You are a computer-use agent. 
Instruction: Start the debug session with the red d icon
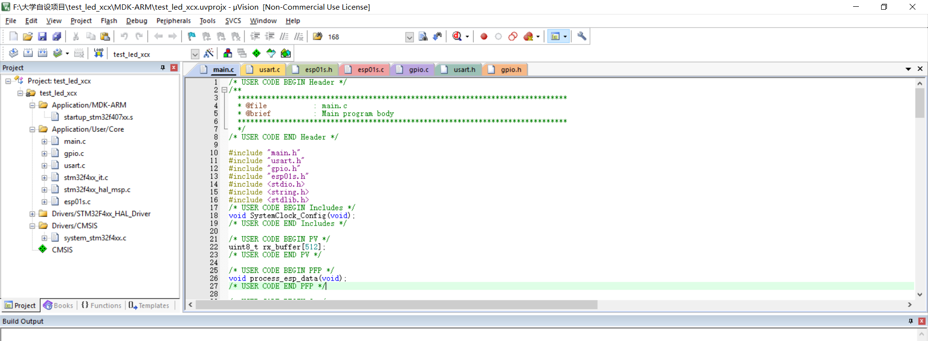pyautogui.click(x=457, y=36)
